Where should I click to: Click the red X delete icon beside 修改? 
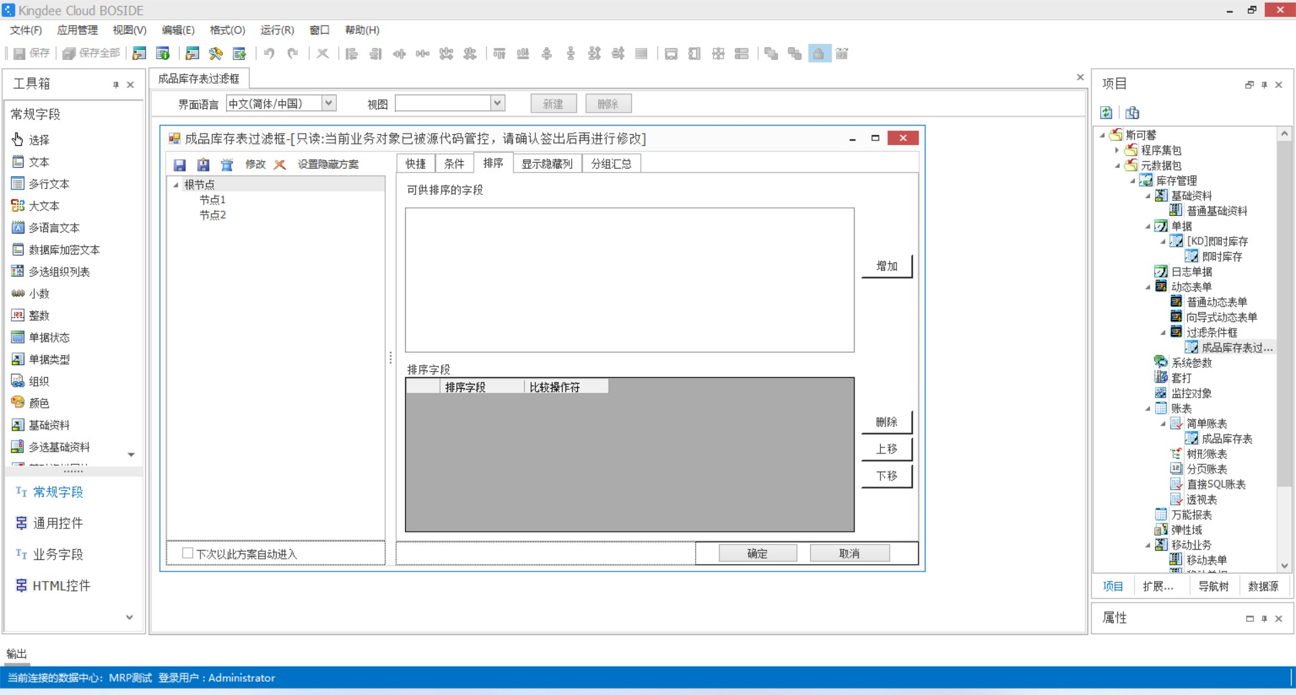280,165
